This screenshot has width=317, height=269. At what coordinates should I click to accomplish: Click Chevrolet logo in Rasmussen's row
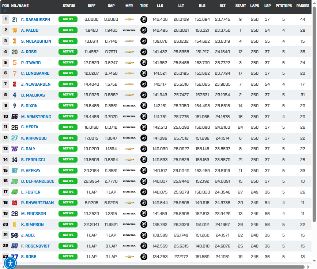pos(129,19)
